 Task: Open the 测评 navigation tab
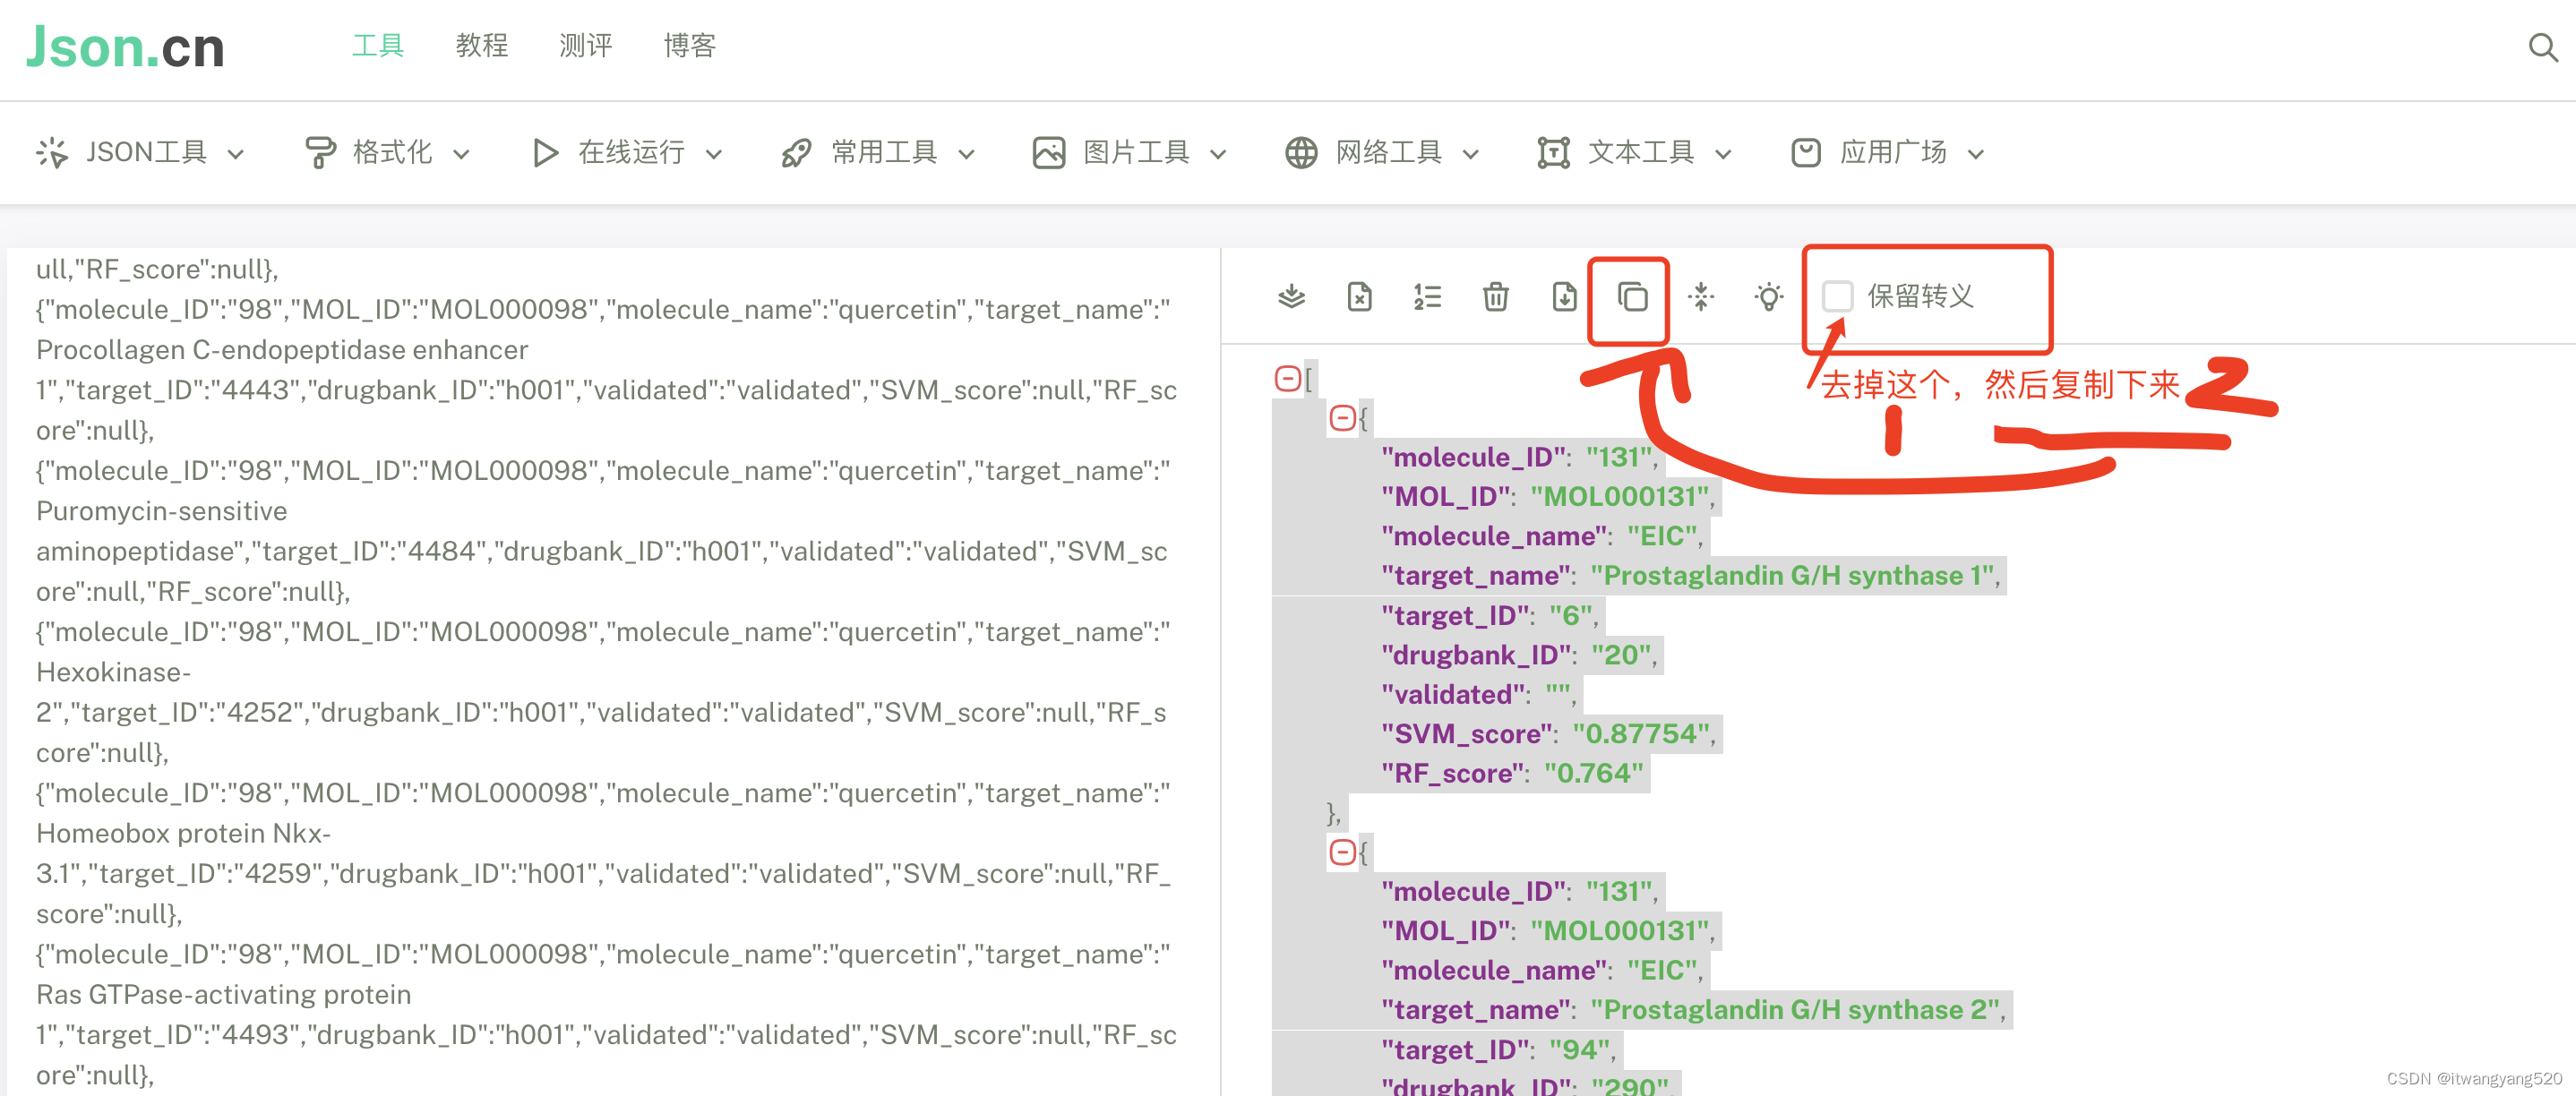pos(585,46)
